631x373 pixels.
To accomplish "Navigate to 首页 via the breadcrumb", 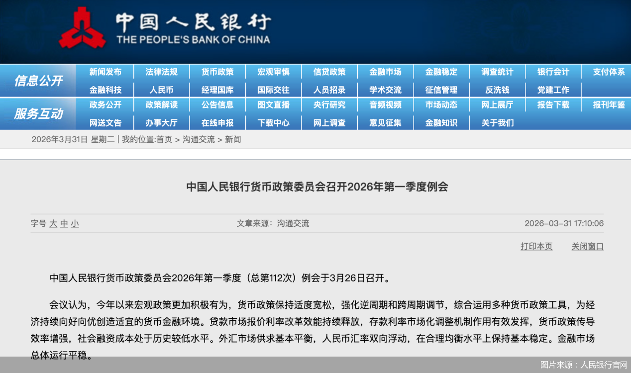I will click(x=164, y=139).
